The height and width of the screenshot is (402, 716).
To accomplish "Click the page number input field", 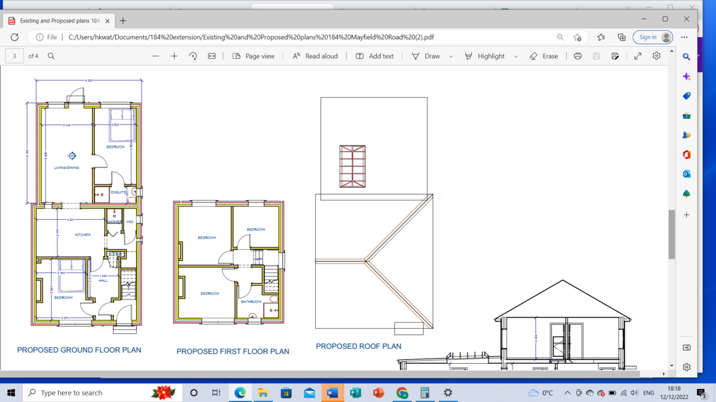I will tap(14, 55).
